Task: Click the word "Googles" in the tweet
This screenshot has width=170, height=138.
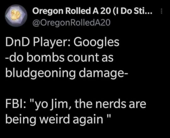Action: [x=97, y=42]
